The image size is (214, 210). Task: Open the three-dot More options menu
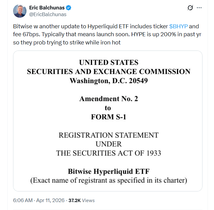click(x=199, y=8)
